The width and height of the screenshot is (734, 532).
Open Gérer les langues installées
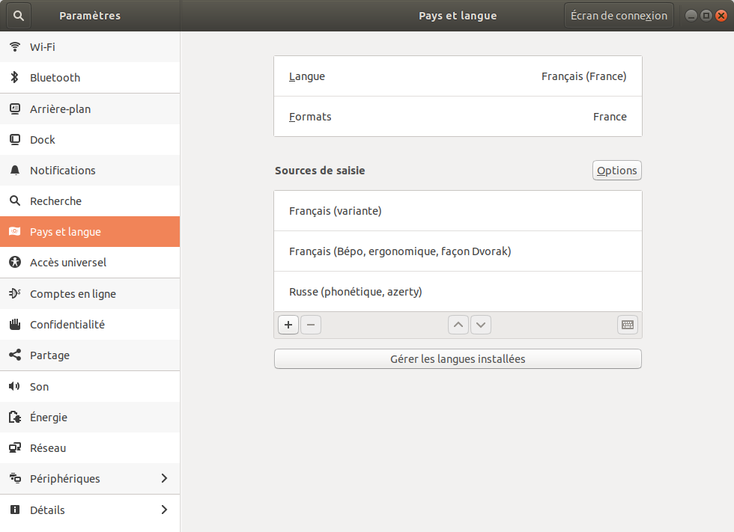click(458, 358)
